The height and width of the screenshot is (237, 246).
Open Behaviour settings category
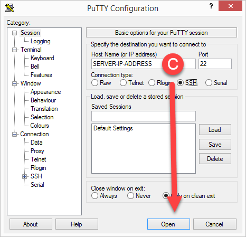[x=43, y=100]
